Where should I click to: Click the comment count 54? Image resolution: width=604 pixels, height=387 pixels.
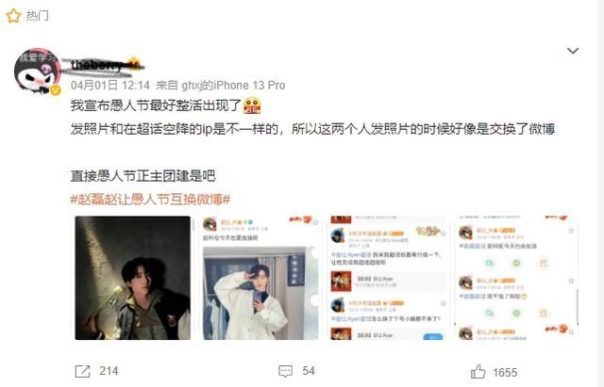[x=309, y=371]
